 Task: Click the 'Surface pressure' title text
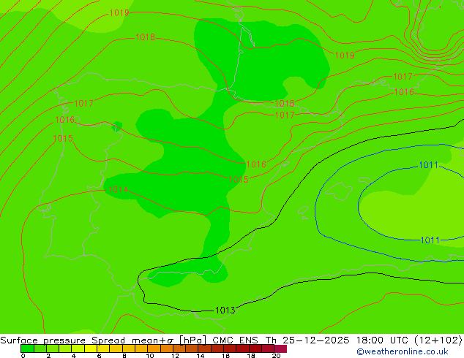[43, 340]
